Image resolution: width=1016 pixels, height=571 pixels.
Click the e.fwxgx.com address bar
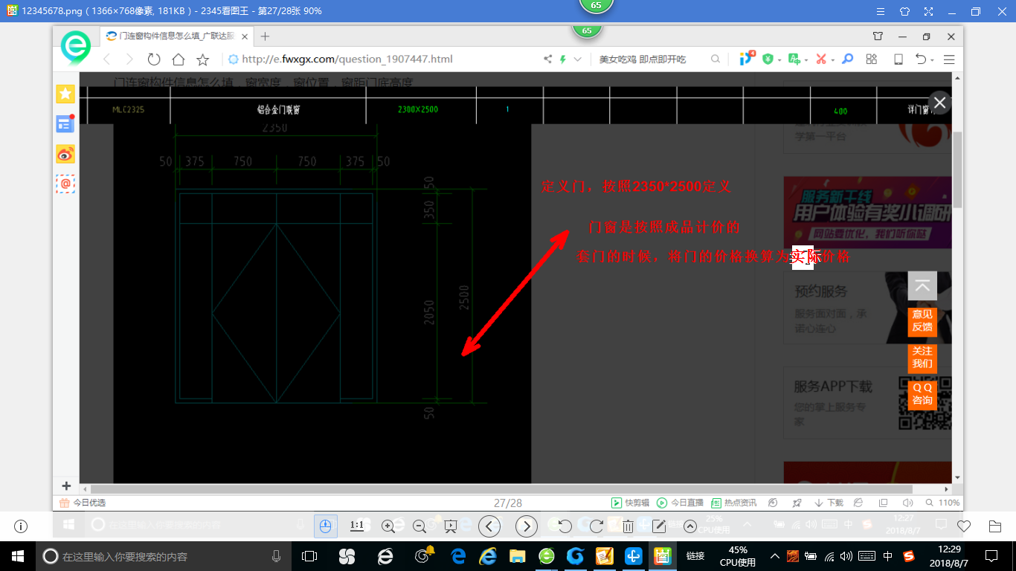(347, 59)
